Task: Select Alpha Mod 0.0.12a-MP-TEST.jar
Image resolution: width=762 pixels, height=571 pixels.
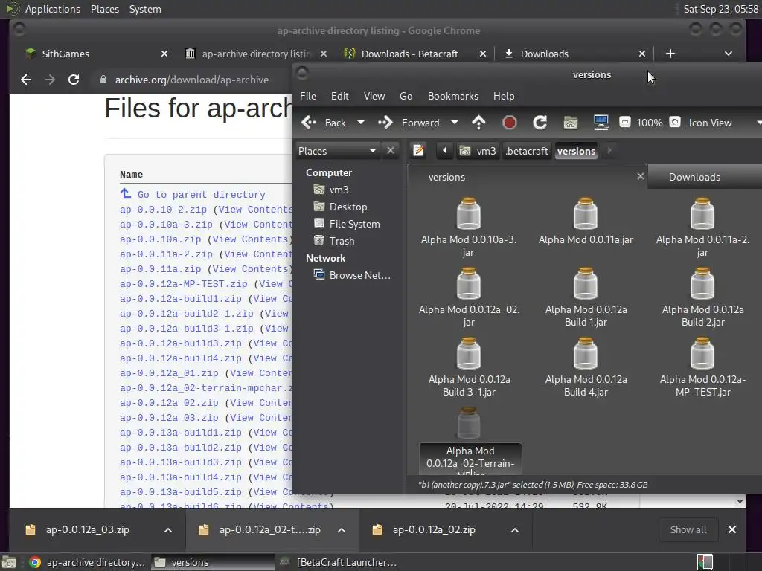Action: [x=702, y=367]
